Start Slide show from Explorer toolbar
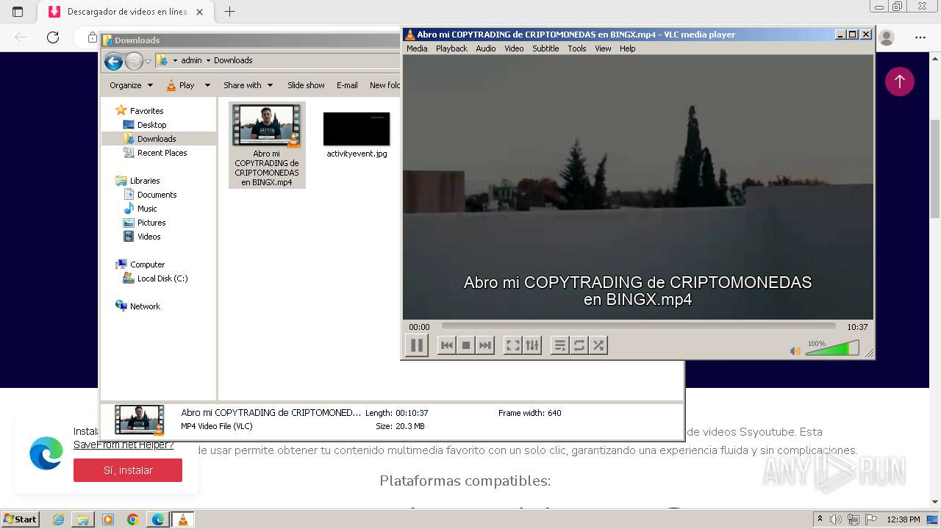The width and height of the screenshot is (941, 529). [306, 85]
